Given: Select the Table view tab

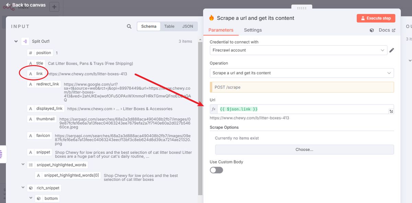Looking at the screenshot, I should 169,26.
